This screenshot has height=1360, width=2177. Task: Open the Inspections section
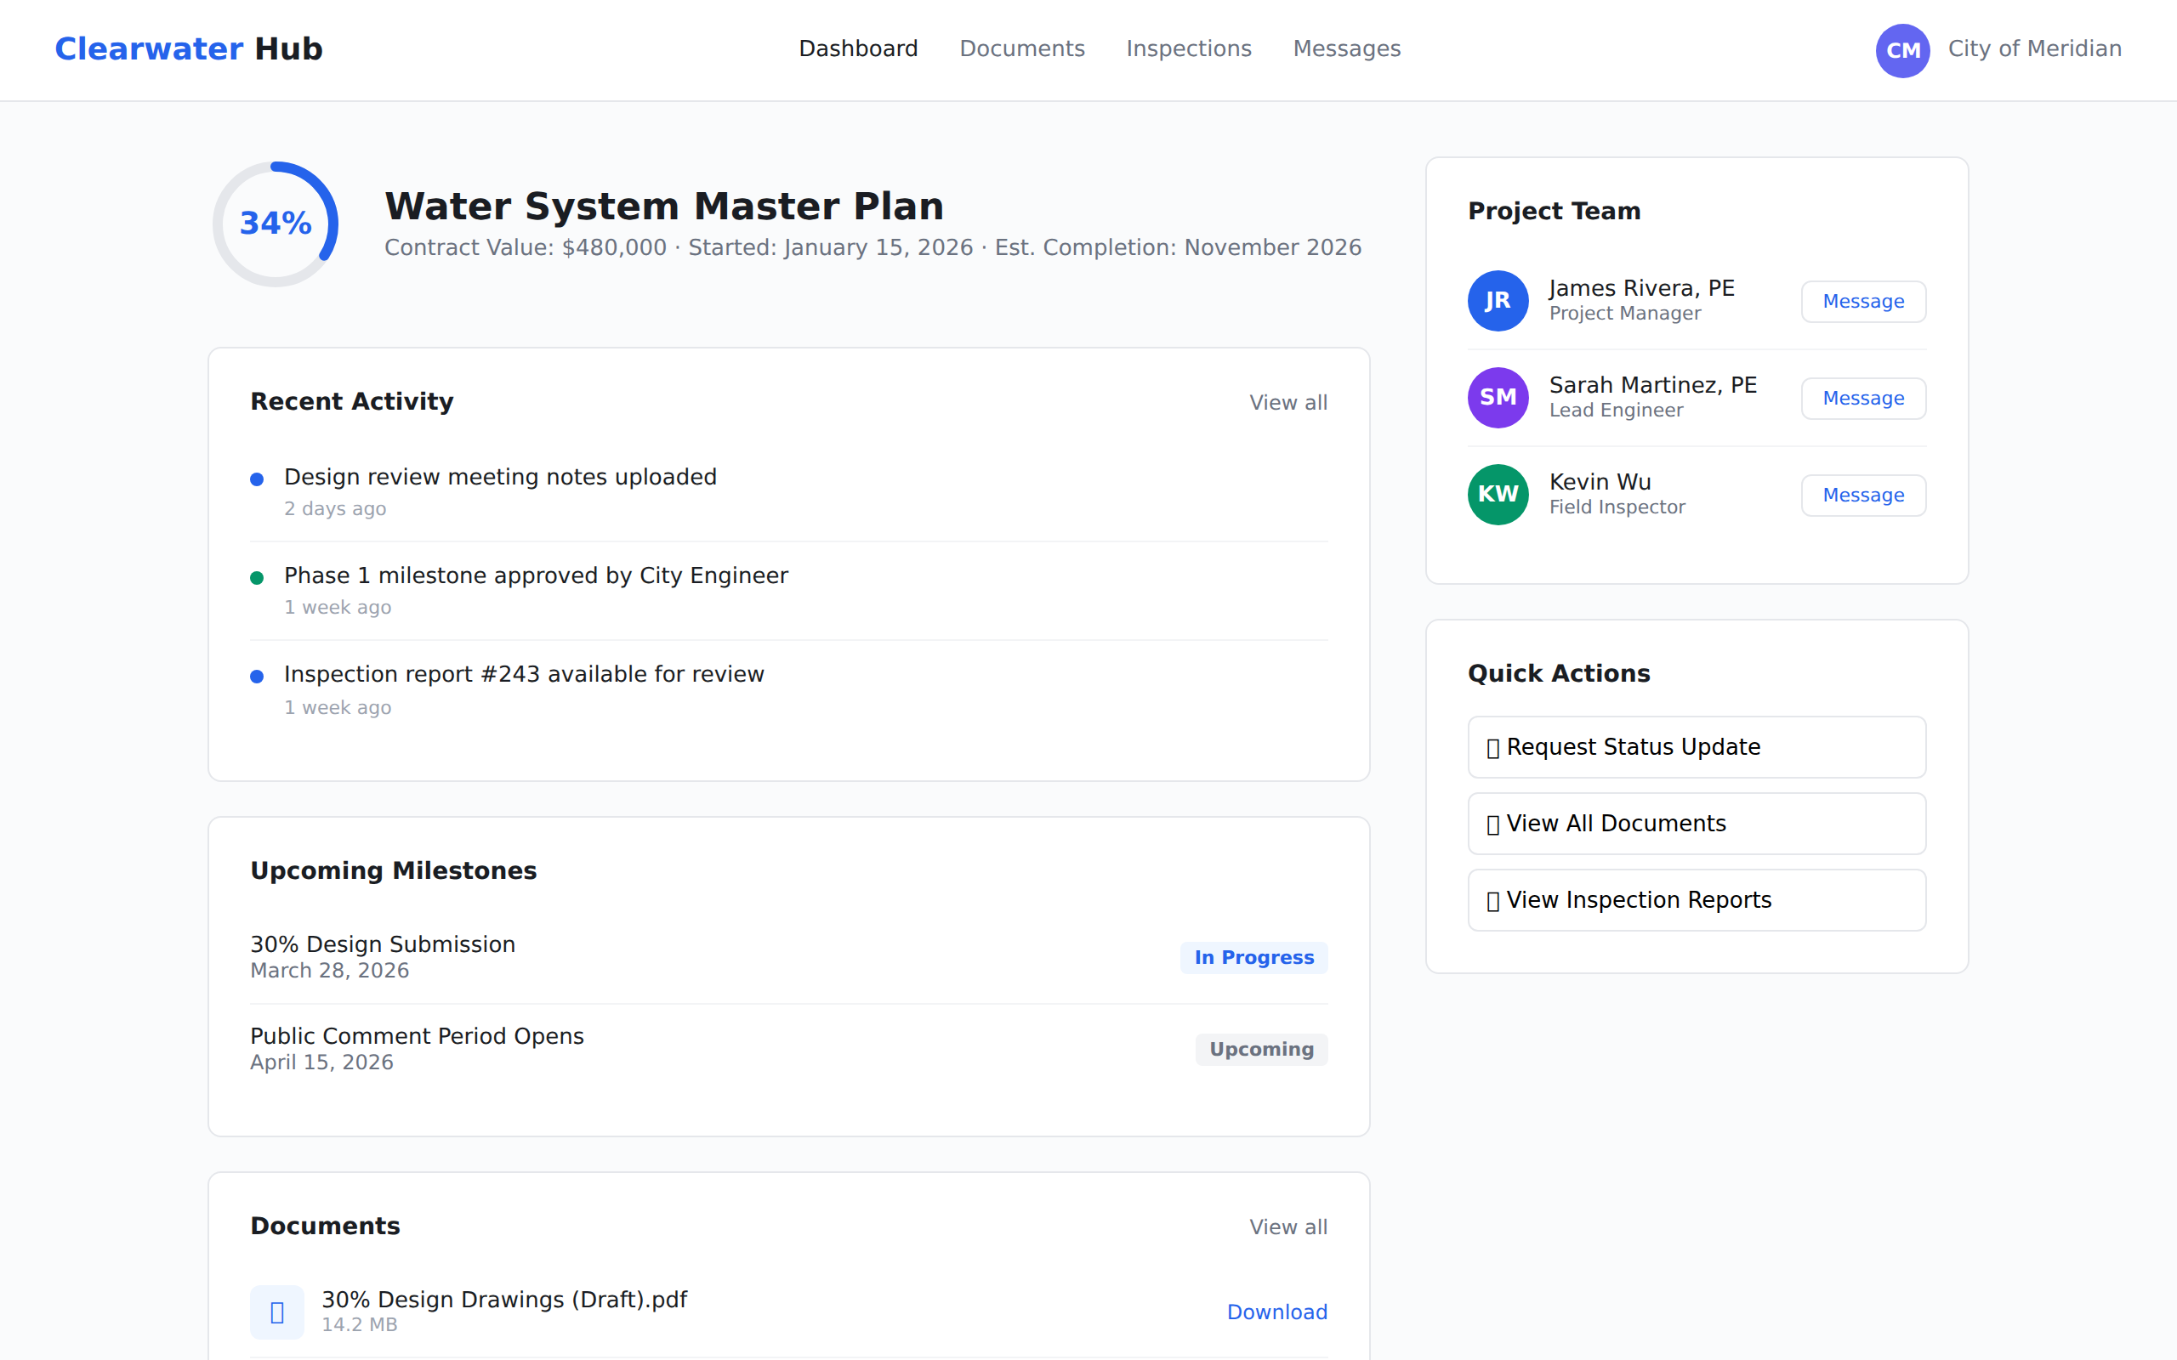[1188, 48]
